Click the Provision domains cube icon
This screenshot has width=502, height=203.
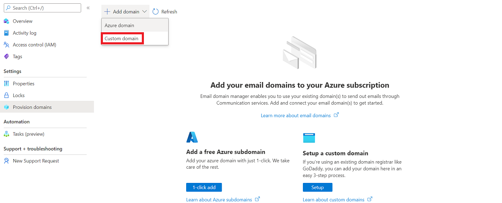[x=6, y=107]
